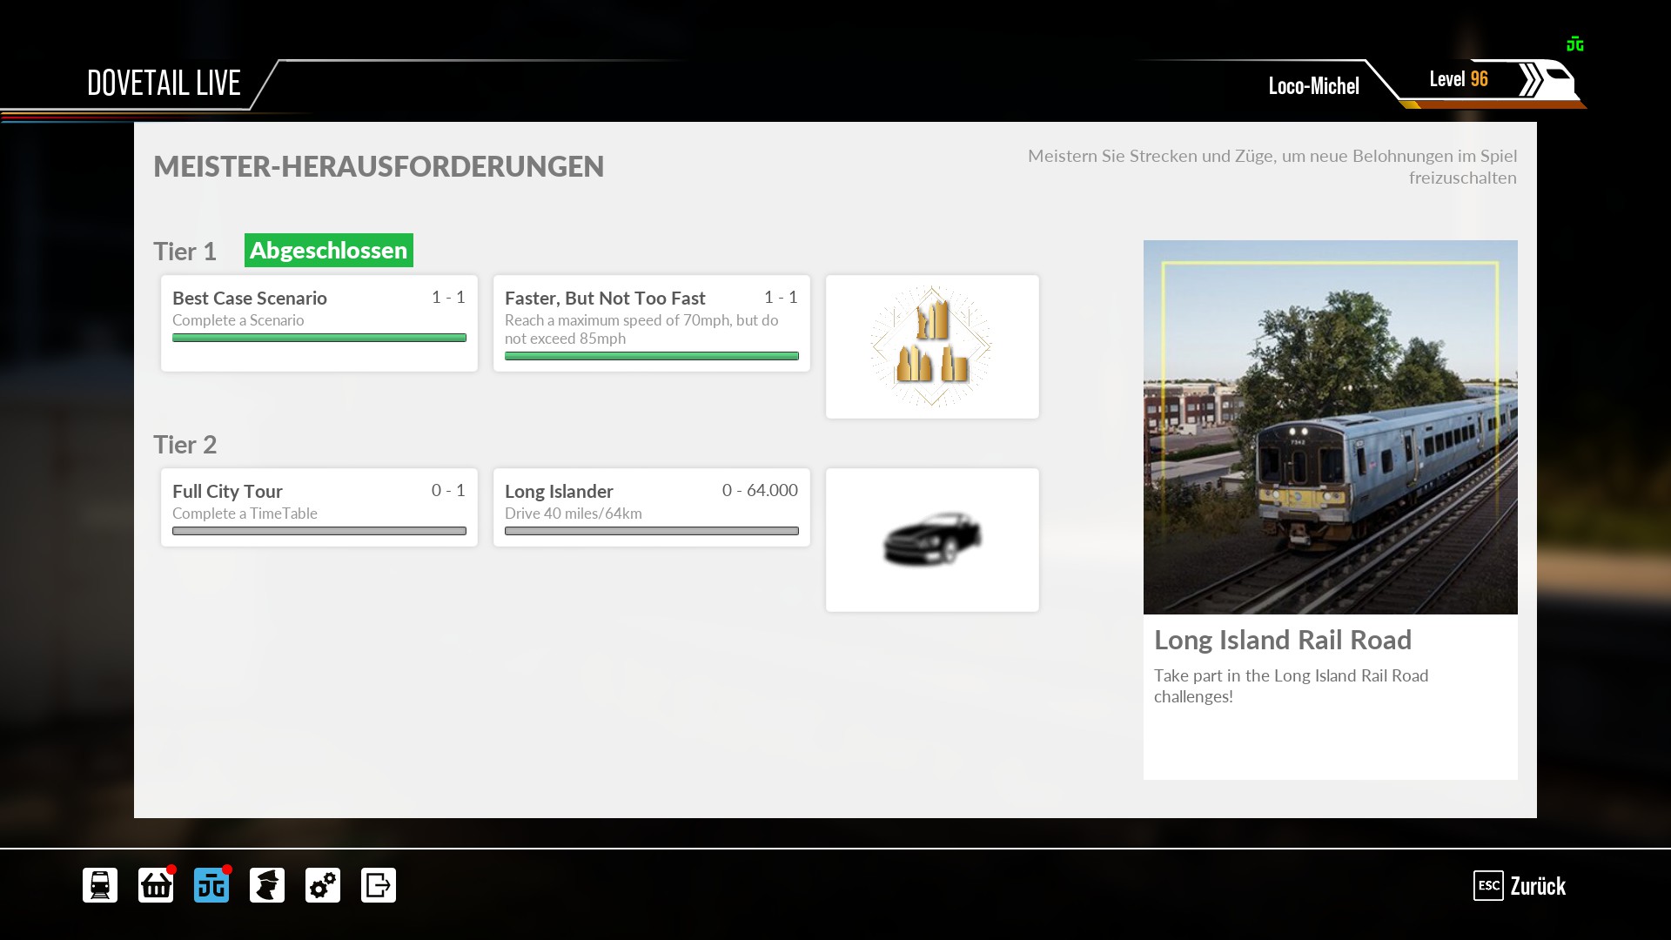Click the Loco-Michel player name

pos(1313,85)
